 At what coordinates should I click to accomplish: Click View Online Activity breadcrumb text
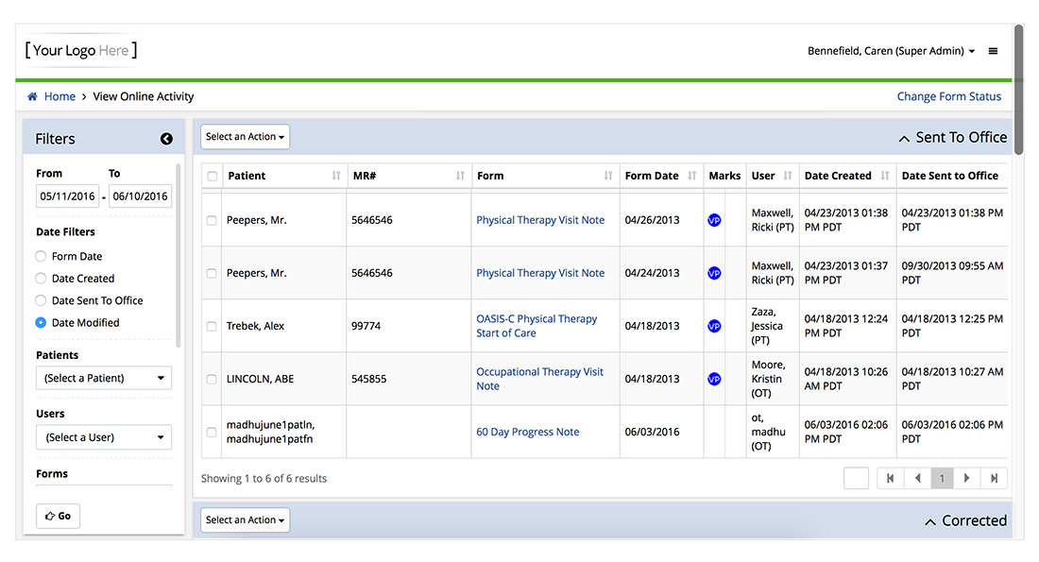144,96
